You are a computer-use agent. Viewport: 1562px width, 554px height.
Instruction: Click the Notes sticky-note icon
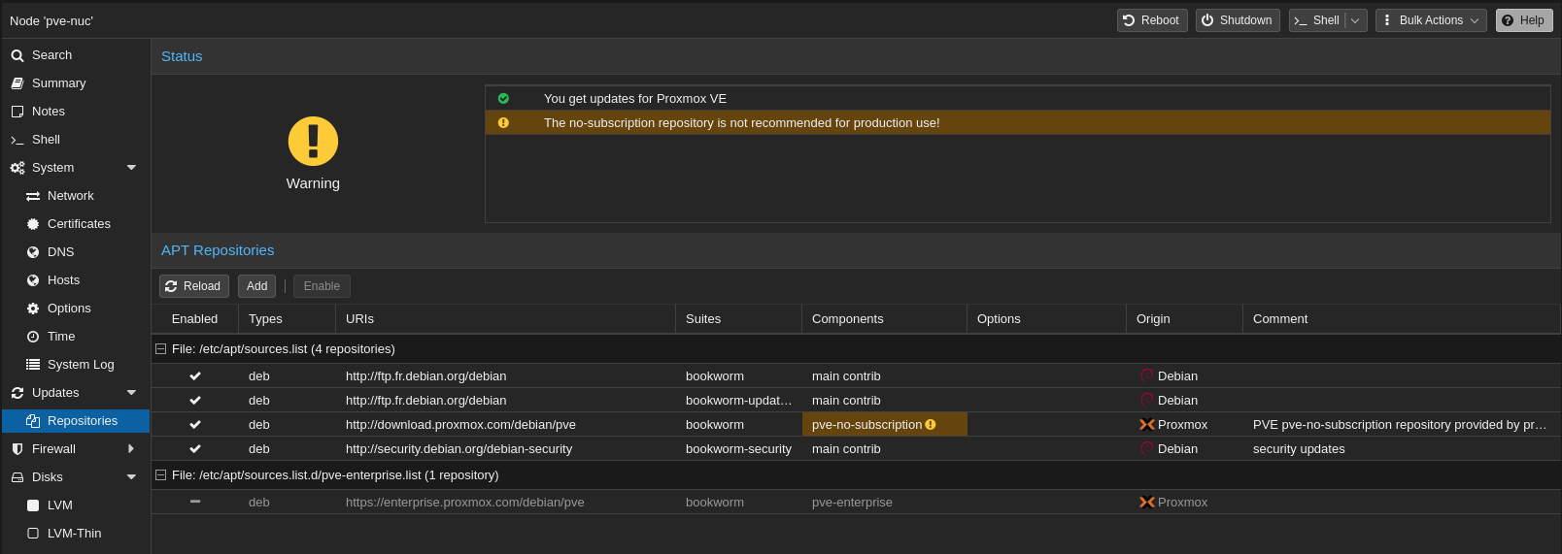(17, 112)
